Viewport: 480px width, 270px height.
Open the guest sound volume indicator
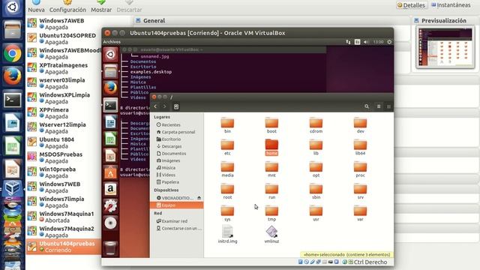pyautogui.click(x=366, y=42)
